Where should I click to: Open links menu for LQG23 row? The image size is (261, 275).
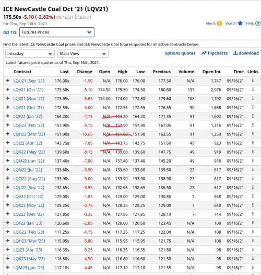[x=253, y=232]
